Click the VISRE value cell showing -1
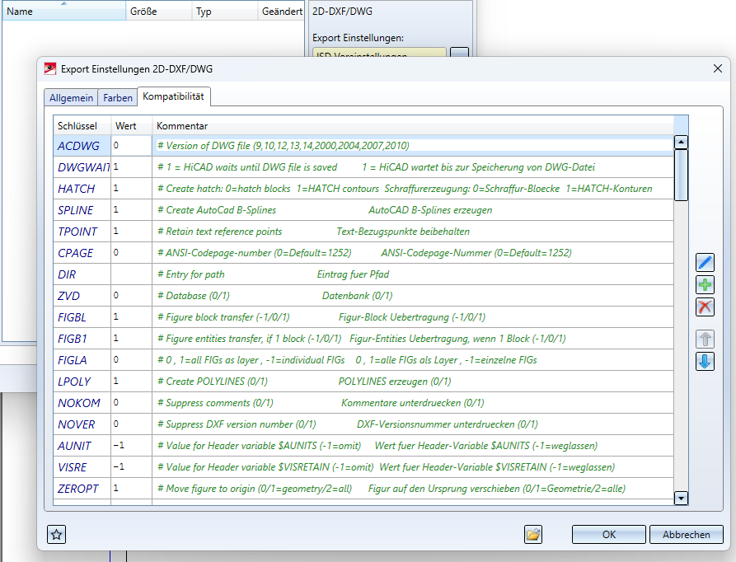The image size is (736, 562). pyautogui.click(x=131, y=467)
